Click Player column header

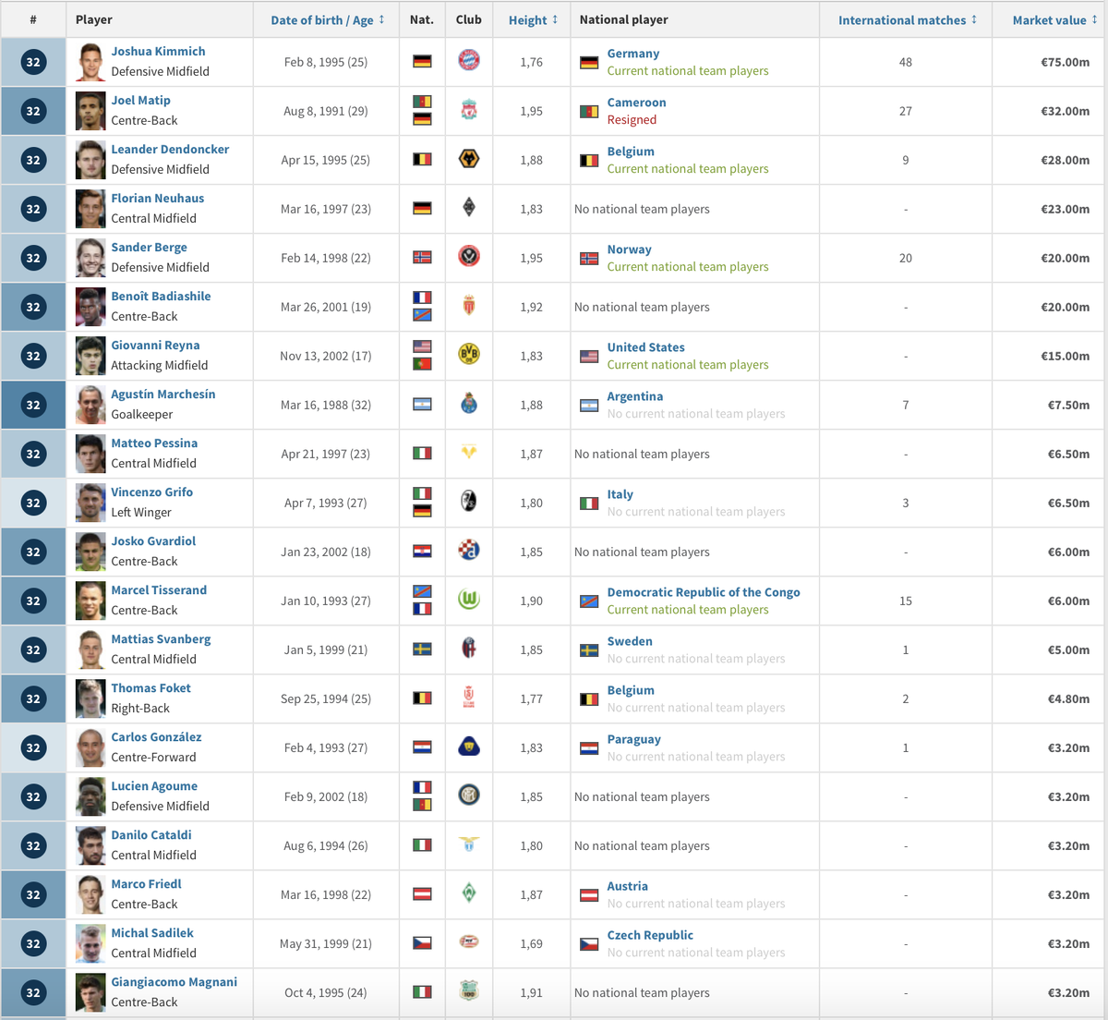click(x=94, y=19)
